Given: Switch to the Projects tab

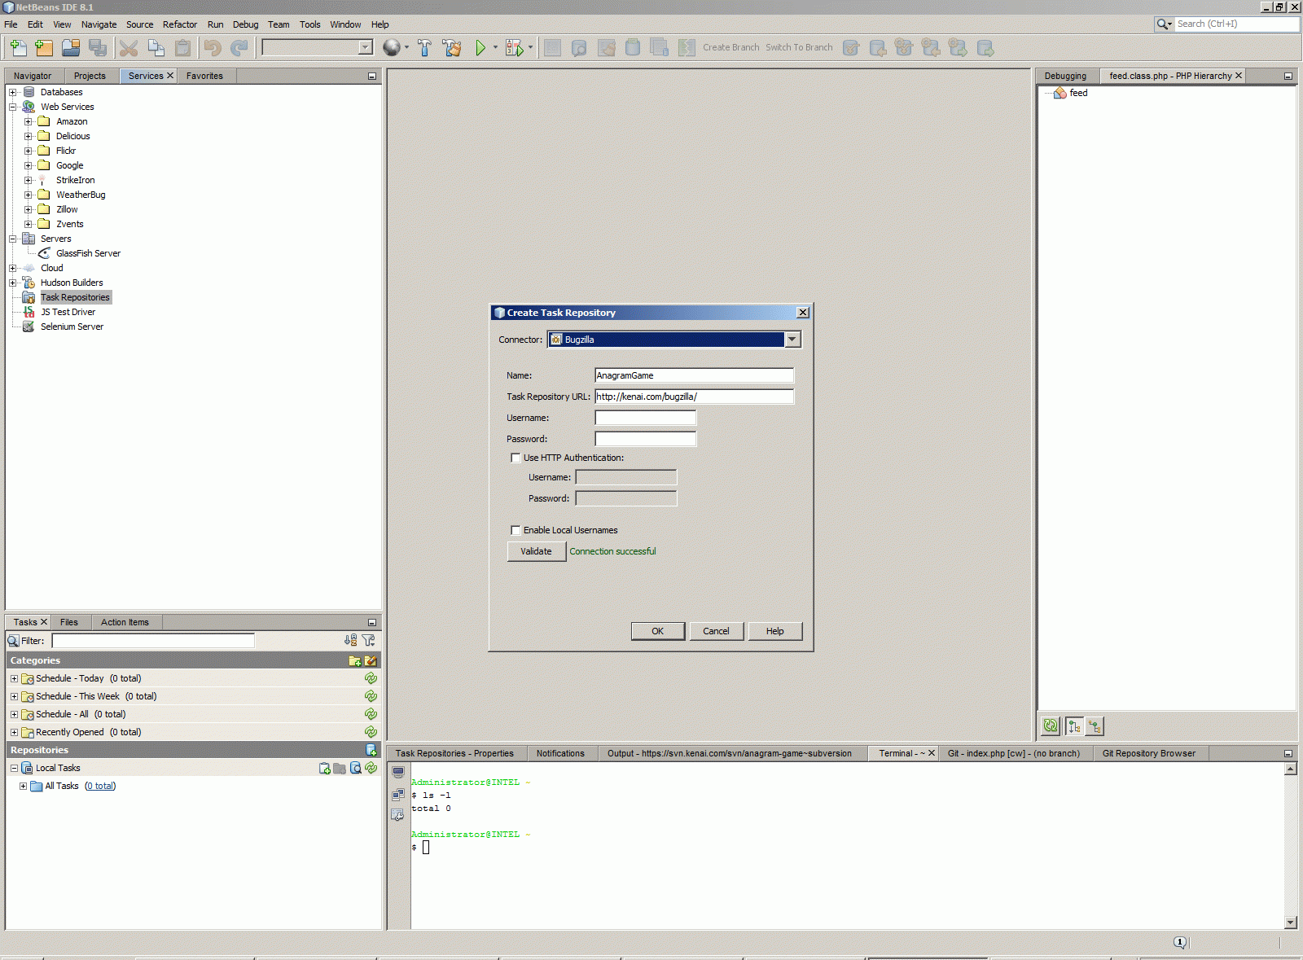Looking at the screenshot, I should [90, 76].
